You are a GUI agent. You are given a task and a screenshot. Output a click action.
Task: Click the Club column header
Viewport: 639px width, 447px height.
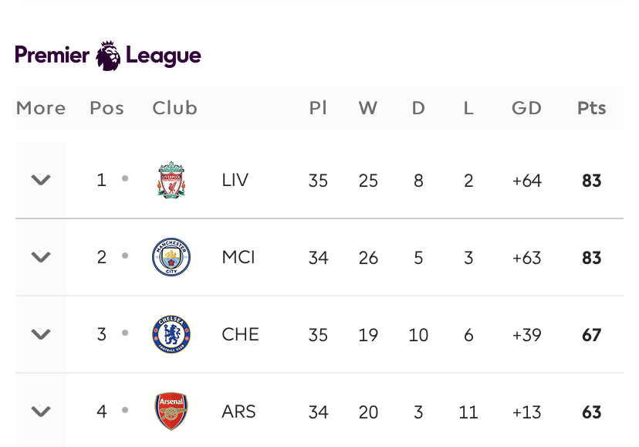click(x=175, y=108)
